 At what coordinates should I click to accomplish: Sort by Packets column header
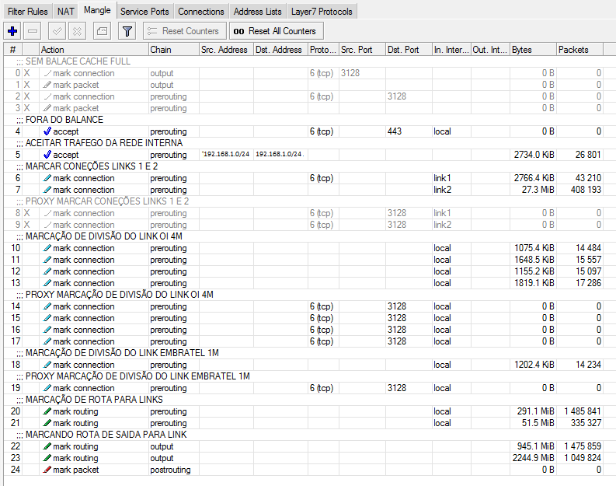[x=579, y=50]
